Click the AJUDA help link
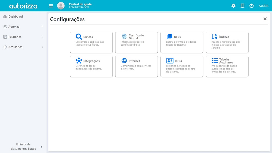Screen dimensions: 272x153 click(263, 6)
